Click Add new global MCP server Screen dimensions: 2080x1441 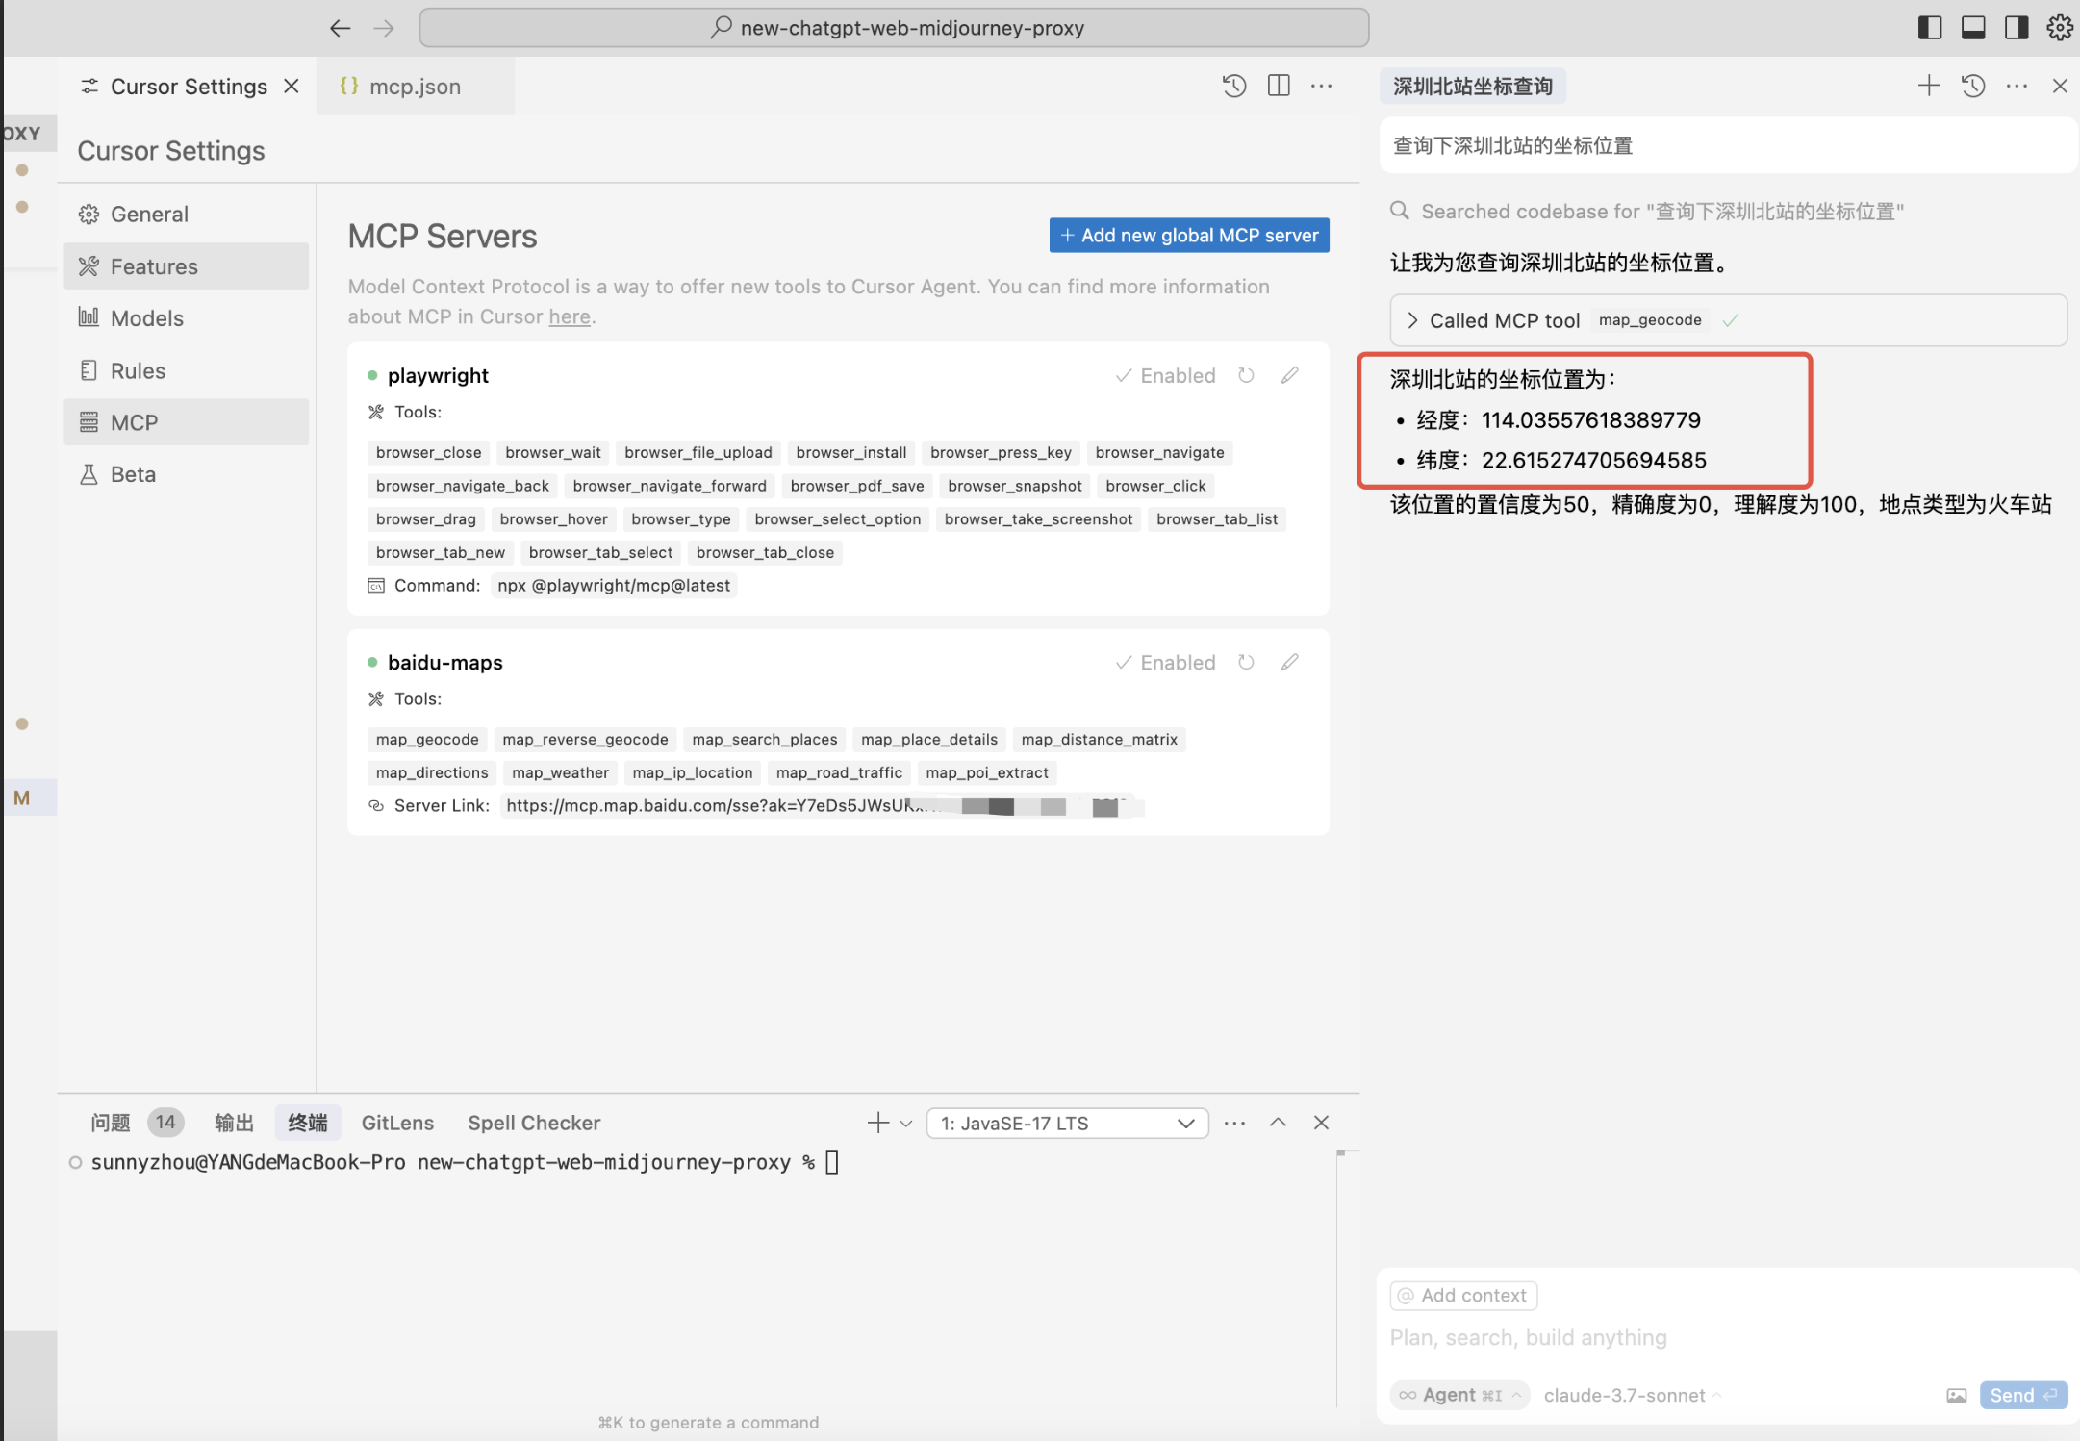pyautogui.click(x=1189, y=235)
